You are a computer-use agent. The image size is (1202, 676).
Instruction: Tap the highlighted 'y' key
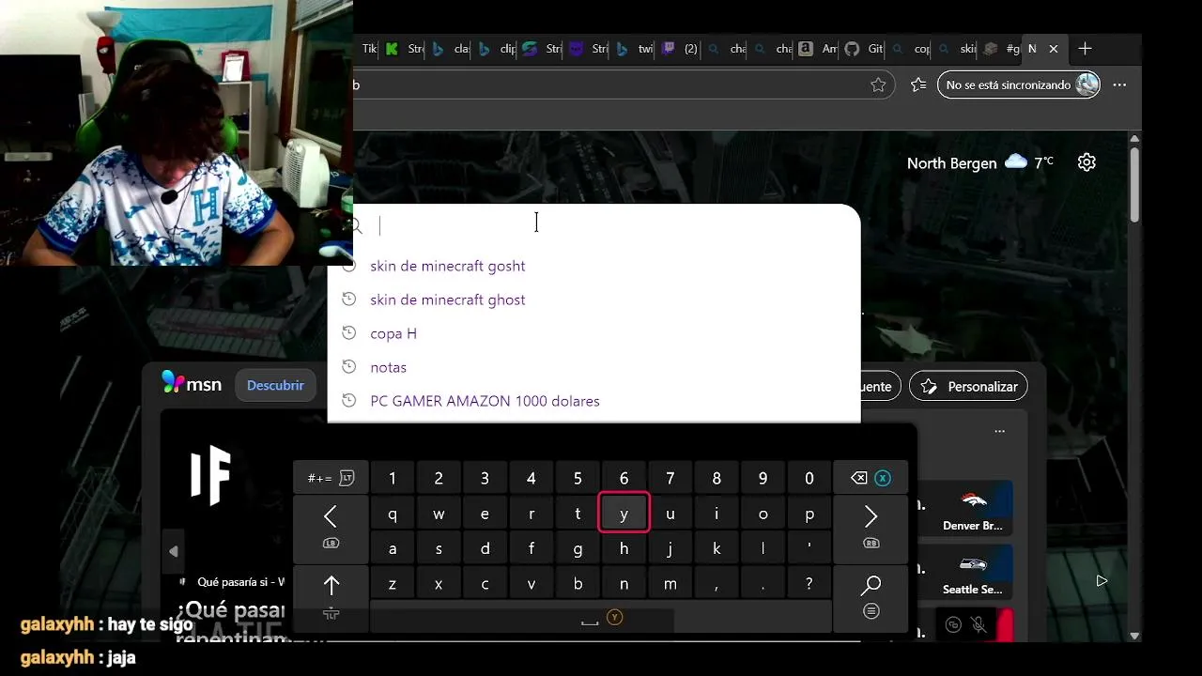624,514
